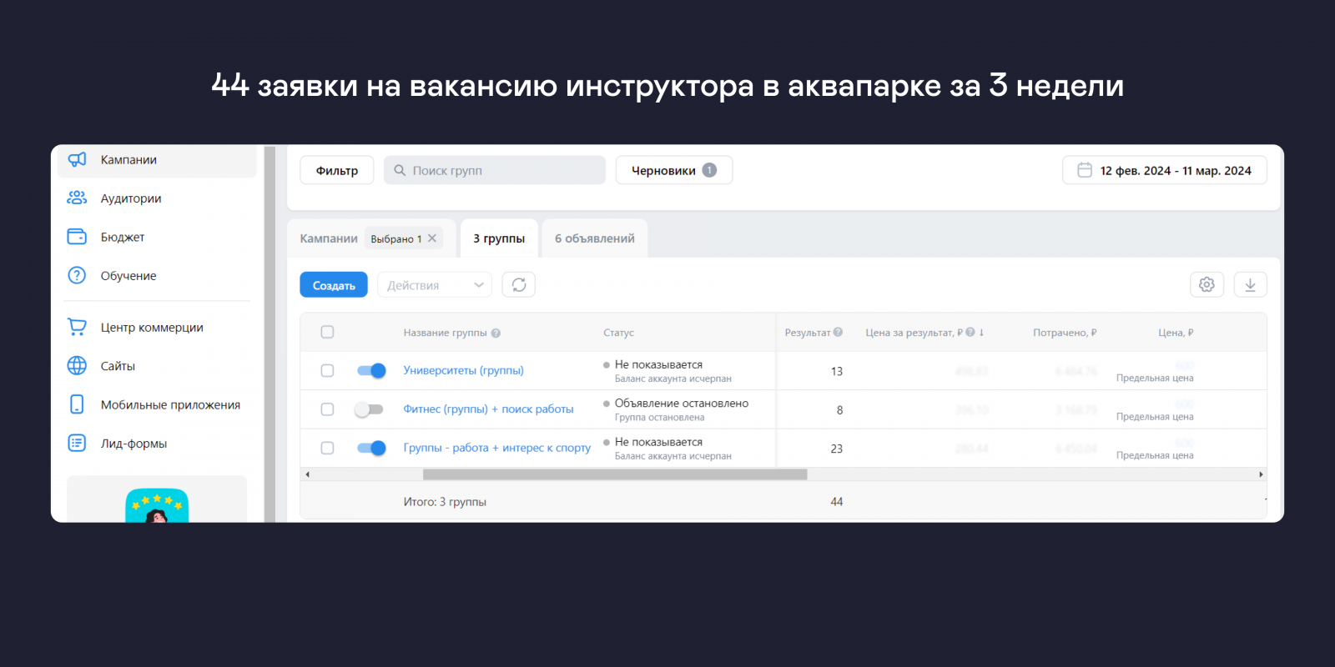Click the Цена, ₽ column header
The width and height of the screenshot is (1335, 667).
pos(1176,333)
